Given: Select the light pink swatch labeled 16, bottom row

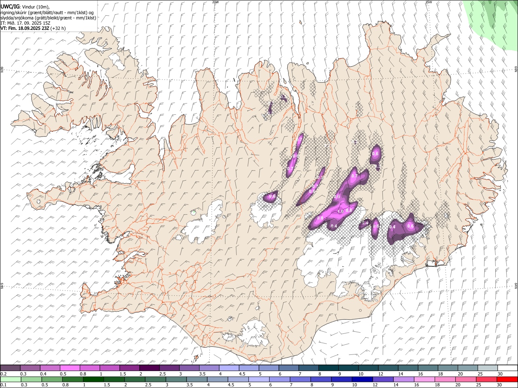Looking at the screenshot, I should (424, 379).
